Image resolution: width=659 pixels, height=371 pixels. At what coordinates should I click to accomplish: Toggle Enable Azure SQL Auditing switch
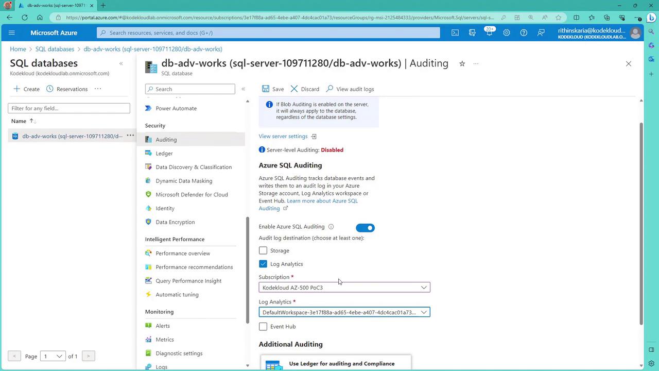365,228
